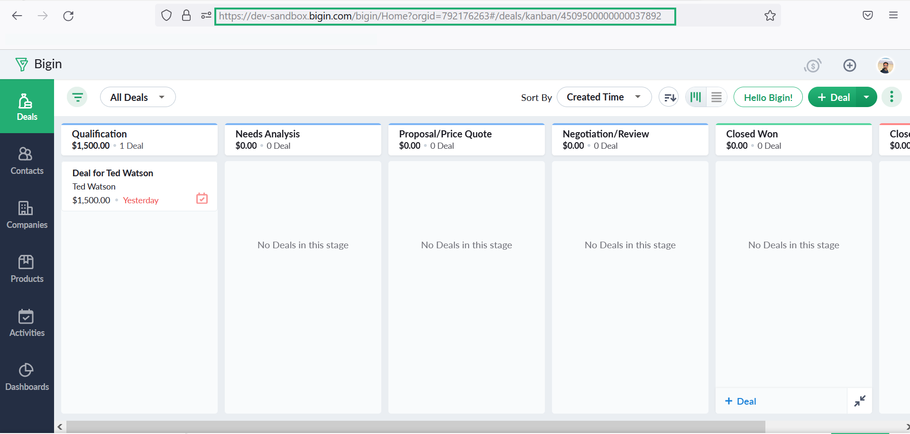Click the Hello Bigin! button
The height and width of the screenshot is (434, 910).
coord(768,97)
